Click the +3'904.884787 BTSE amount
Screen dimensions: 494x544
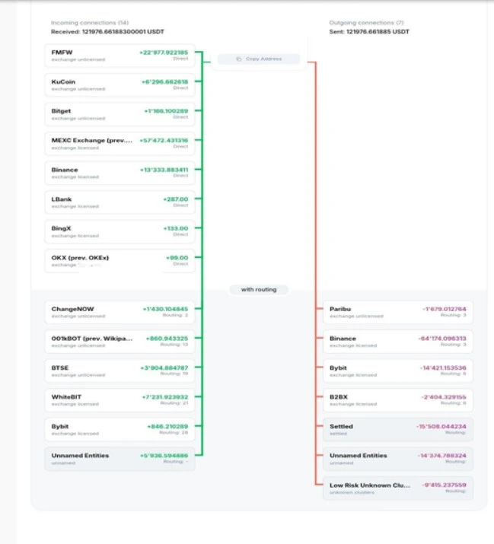[x=164, y=367]
